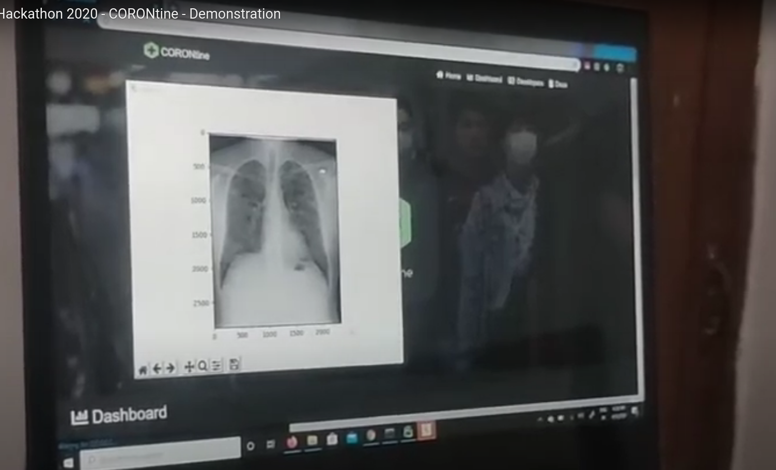Open Home in the site navigation
This screenshot has width=776, height=470.
click(448, 76)
